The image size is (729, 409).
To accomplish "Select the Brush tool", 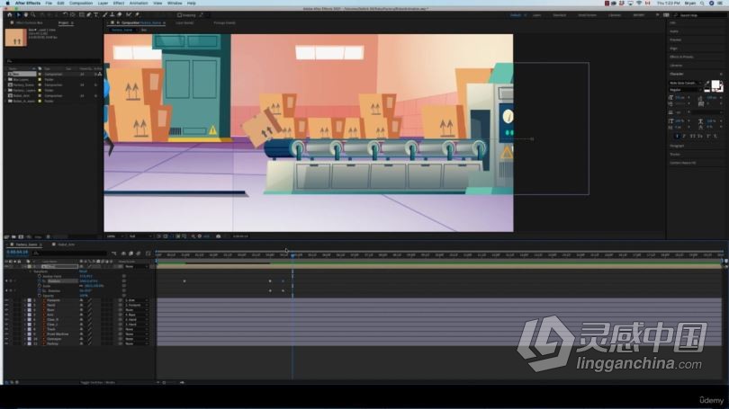I will pyautogui.click(x=105, y=15).
